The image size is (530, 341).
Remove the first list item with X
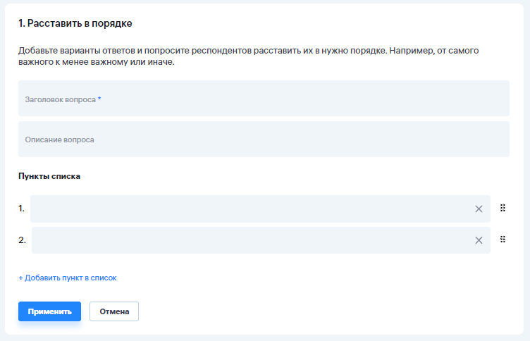(x=479, y=209)
